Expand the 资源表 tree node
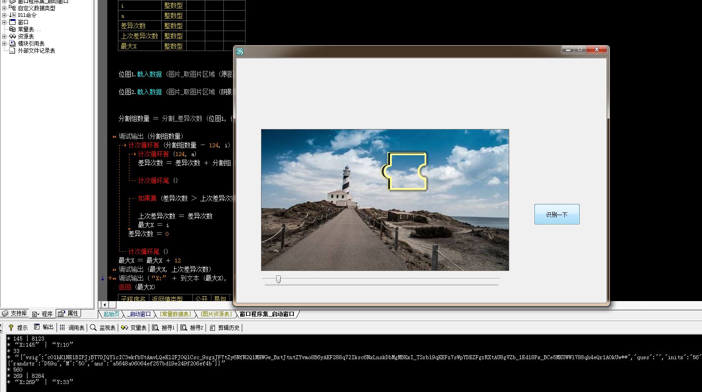This screenshot has width=702, height=392. pyautogui.click(x=4, y=36)
